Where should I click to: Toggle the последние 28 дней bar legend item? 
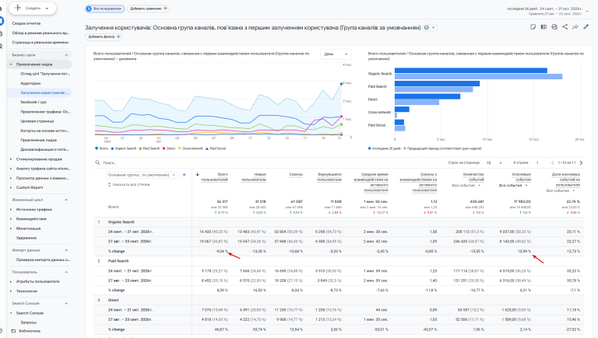coord(384,148)
